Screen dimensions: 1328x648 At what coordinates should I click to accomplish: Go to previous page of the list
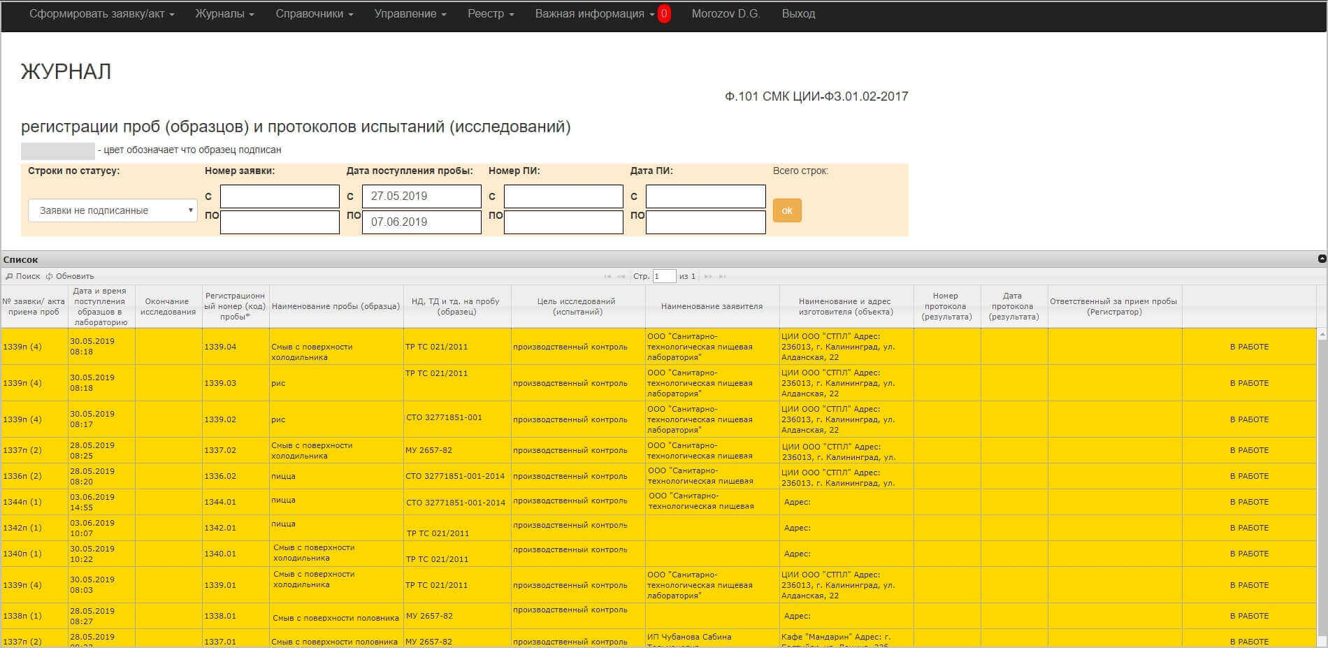pyautogui.click(x=621, y=276)
